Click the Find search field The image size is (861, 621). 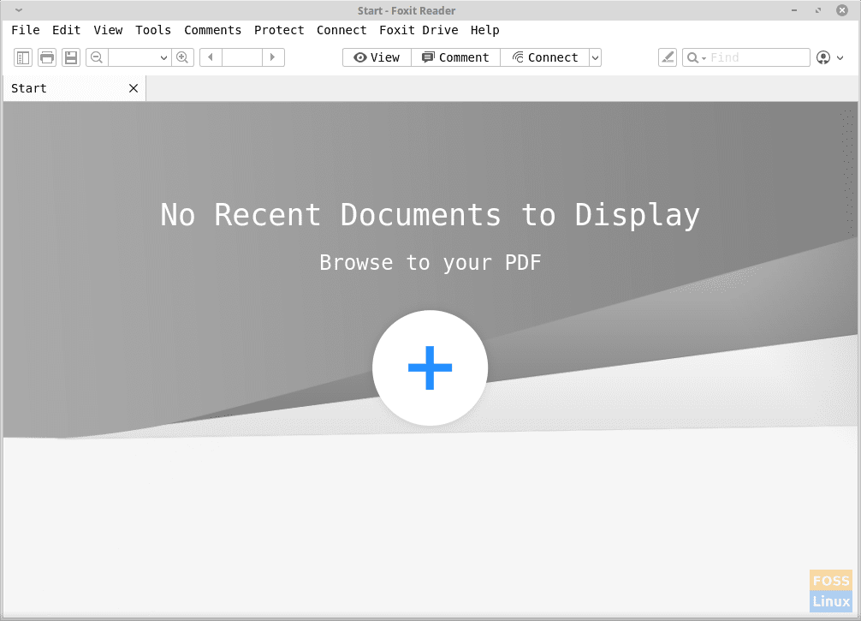(757, 57)
